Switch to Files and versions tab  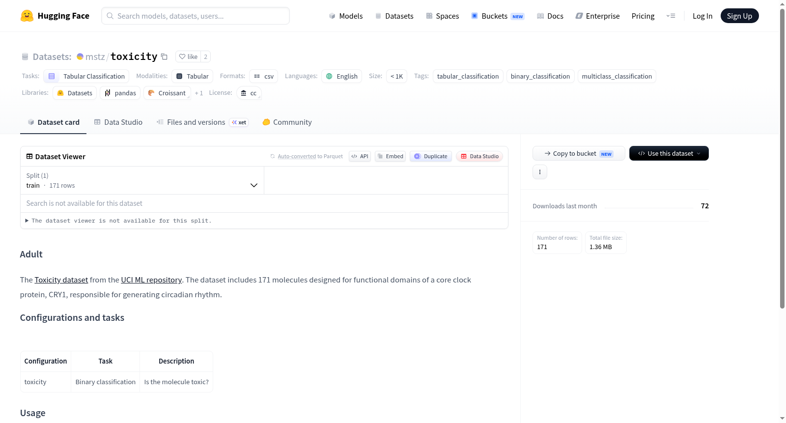pyautogui.click(x=202, y=122)
